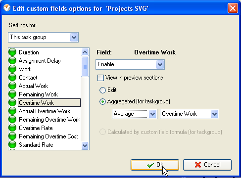
Task: Confirm with the Ok button
Action: click(155, 165)
